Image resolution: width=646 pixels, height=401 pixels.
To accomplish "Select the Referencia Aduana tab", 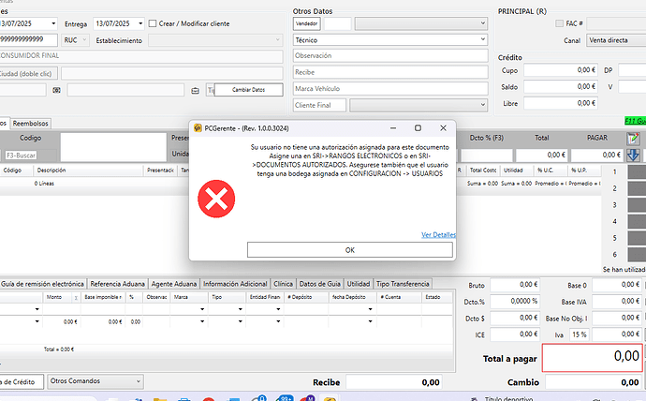I will coord(117,284).
